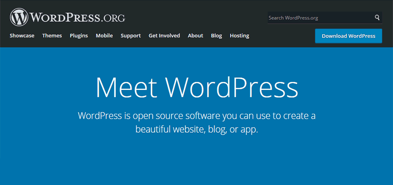The height and width of the screenshot is (185, 393).
Task: Select Mobile in the navigation
Action: (x=104, y=36)
